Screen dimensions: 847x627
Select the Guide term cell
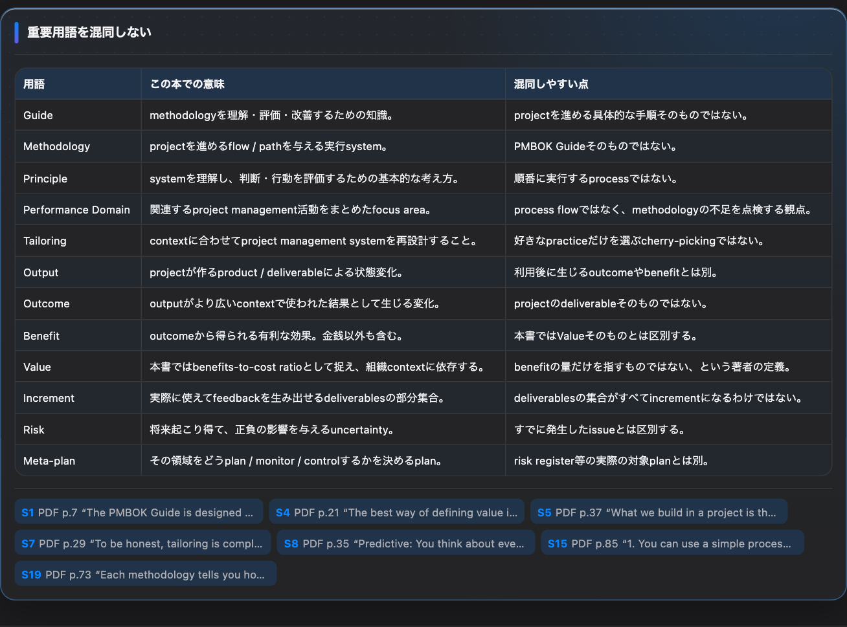pyautogui.click(x=78, y=115)
